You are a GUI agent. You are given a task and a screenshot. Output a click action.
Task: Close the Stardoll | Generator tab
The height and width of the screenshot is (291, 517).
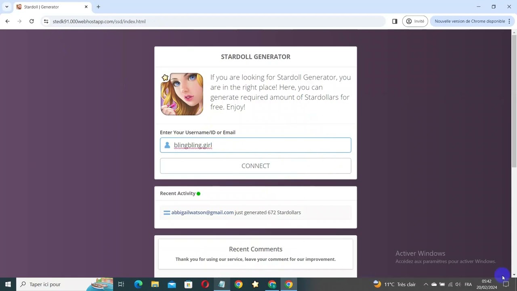point(86,7)
